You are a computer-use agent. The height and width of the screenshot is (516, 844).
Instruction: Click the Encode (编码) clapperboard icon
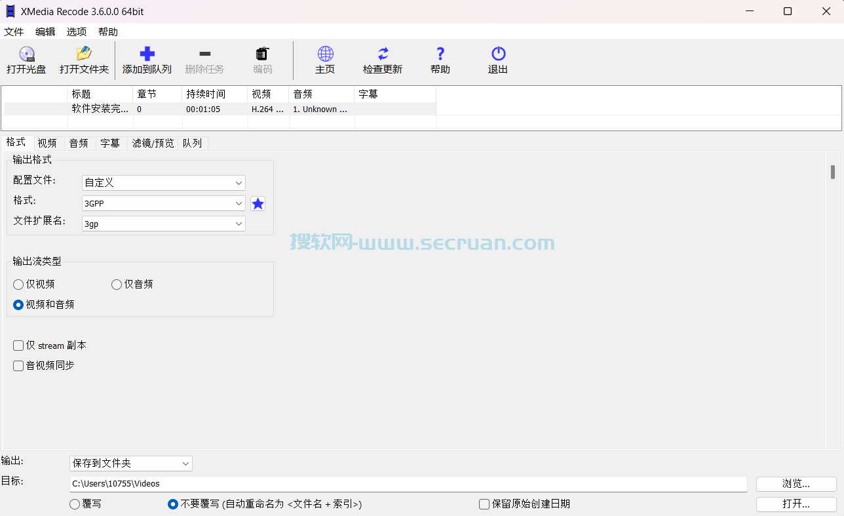[263, 54]
